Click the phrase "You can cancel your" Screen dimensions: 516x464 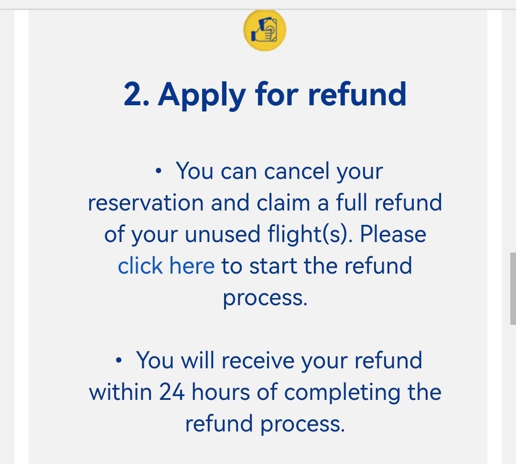coord(279,171)
